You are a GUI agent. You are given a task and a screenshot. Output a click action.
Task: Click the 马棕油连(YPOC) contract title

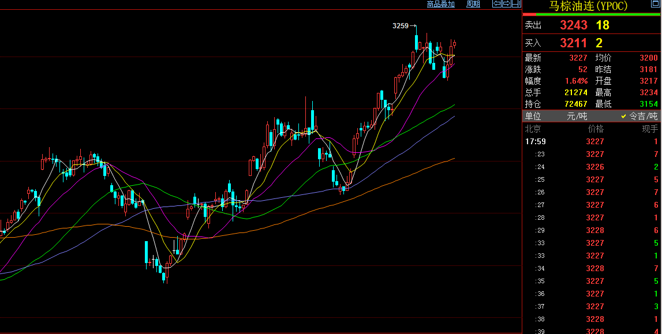click(588, 6)
